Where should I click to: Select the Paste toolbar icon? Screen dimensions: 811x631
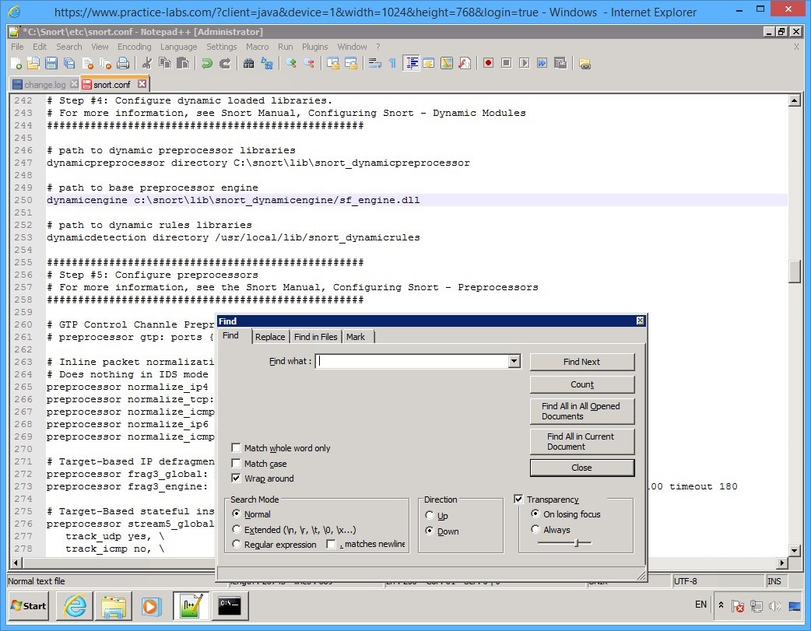[184, 63]
